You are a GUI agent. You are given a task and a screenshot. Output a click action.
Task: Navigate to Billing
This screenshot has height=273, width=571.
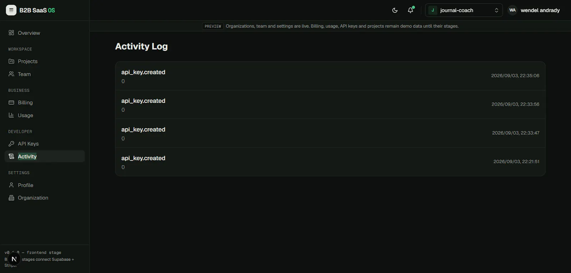pos(45,103)
